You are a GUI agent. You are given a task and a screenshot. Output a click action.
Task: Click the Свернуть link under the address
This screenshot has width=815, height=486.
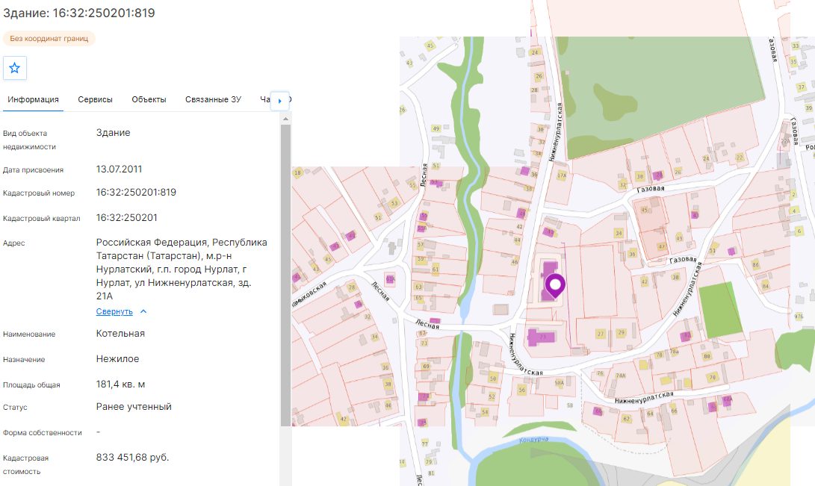[x=114, y=311]
